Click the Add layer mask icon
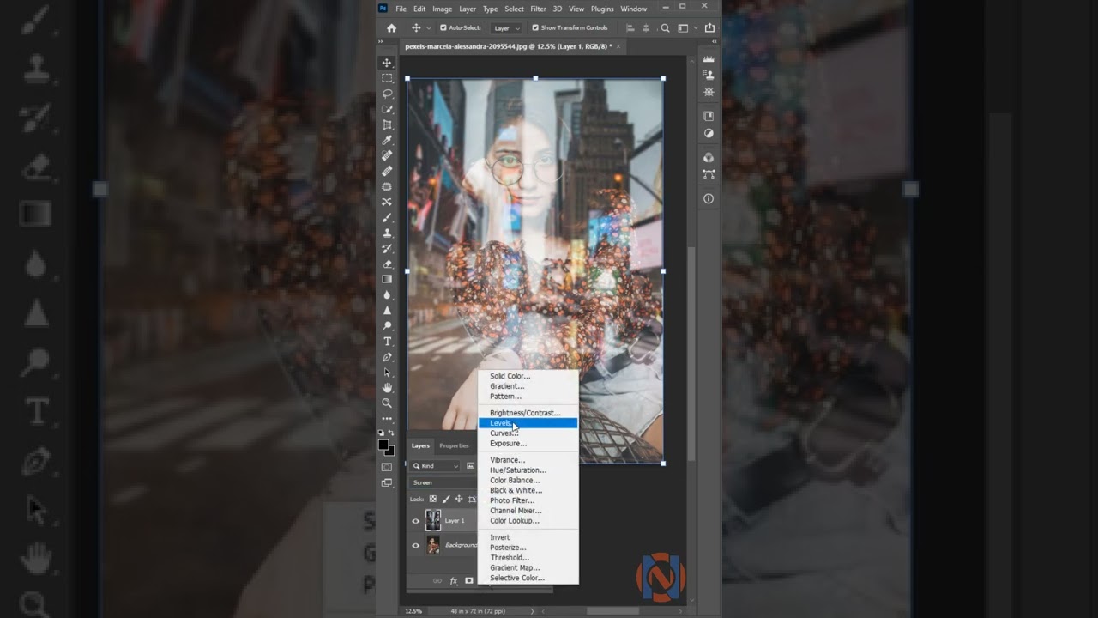Screen dimensions: 1098x618 tap(469, 581)
